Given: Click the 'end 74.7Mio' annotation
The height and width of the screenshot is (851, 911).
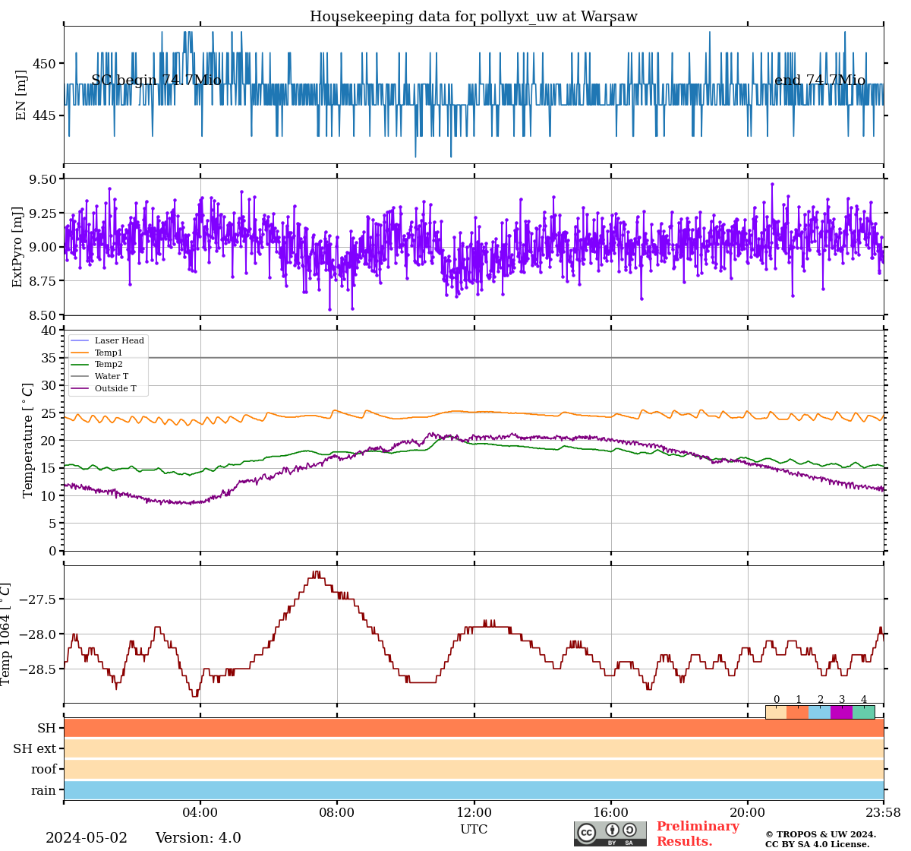Looking at the screenshot, I should pos(820,81).
